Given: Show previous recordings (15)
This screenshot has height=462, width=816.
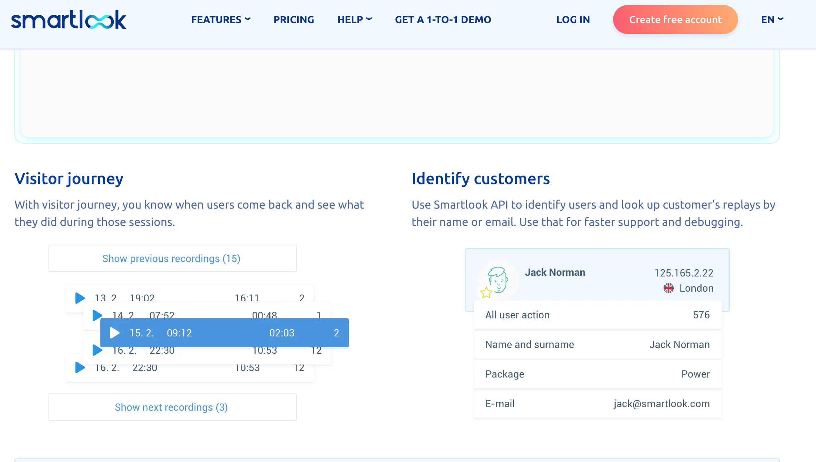Looking at the screenshot, I should [173, 258].
